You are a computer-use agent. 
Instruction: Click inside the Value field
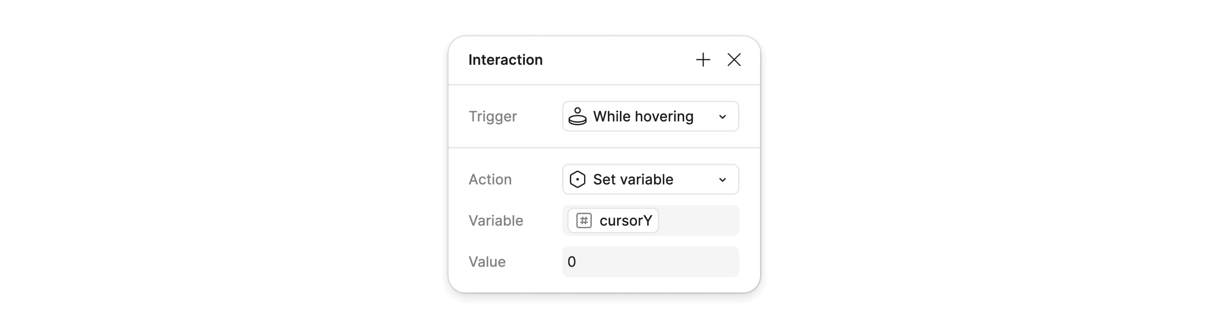[x=650, y=262]
